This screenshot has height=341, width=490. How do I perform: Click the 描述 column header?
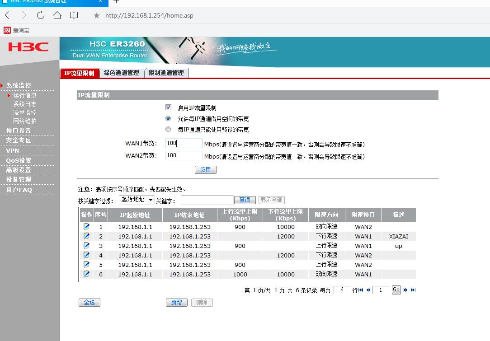399,215
